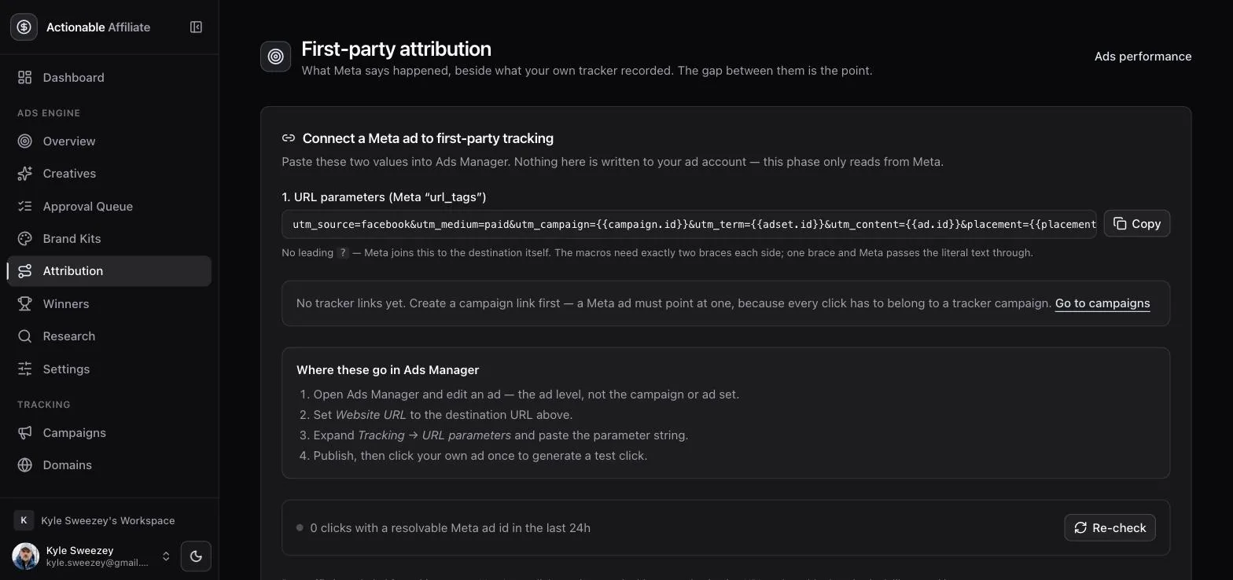The image size is (1233, 580).
Task: Follow the Go to campaigns link
Action: [x=1102, y=303]
